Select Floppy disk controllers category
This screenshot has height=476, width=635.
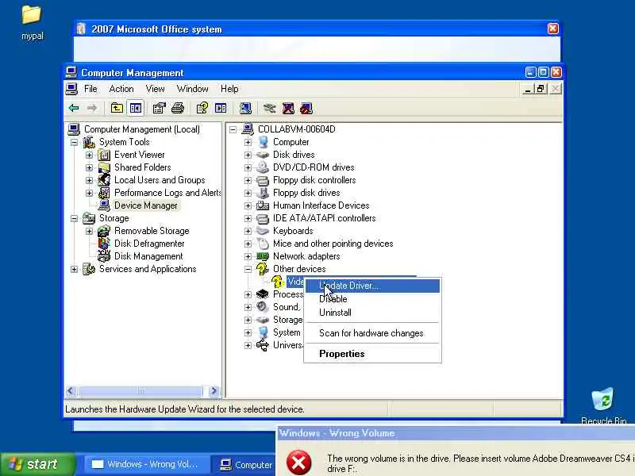[x=314, y=180]
